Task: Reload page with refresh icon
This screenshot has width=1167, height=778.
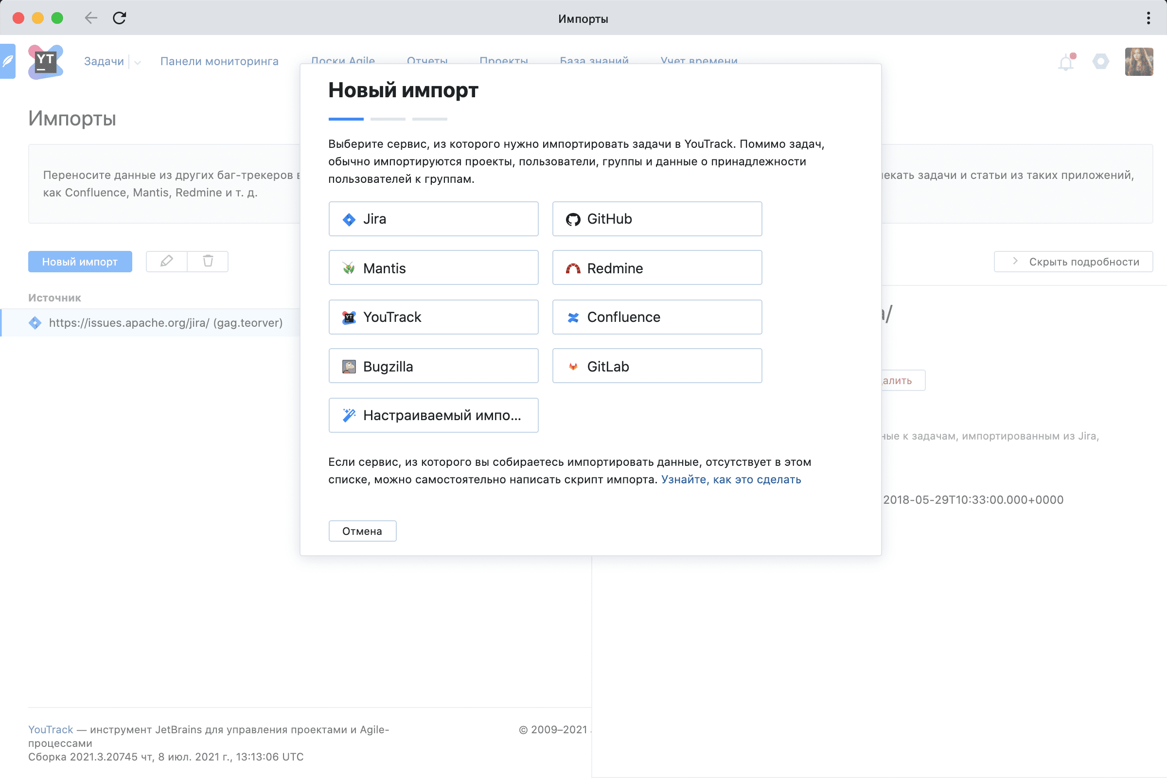Action: point(120,18)
